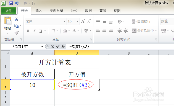
Task: Switch to the 开始 (Home) tab
Action: pyautogui.click(x=24, y=11)
